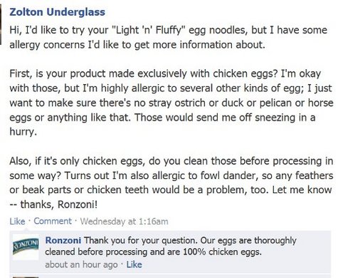Like Ronzoni's reply comment

(x=134, y=264)
